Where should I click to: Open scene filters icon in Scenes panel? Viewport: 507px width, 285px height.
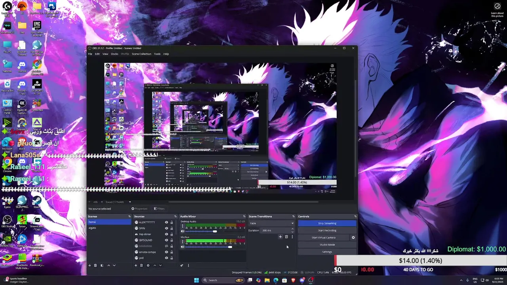click(x=102, y=265)
